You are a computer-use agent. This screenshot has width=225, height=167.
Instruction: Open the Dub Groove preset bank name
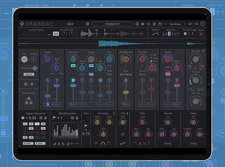click(175, 24)
